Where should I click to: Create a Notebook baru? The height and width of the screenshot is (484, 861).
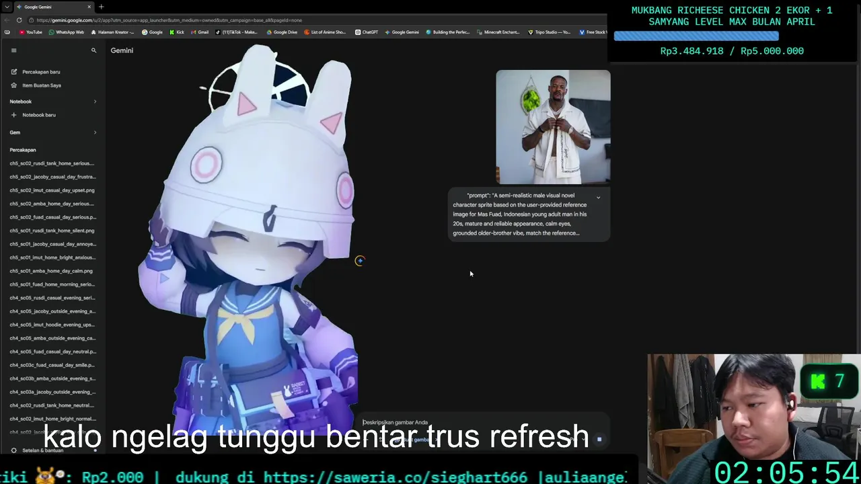(x=34, y=115)
